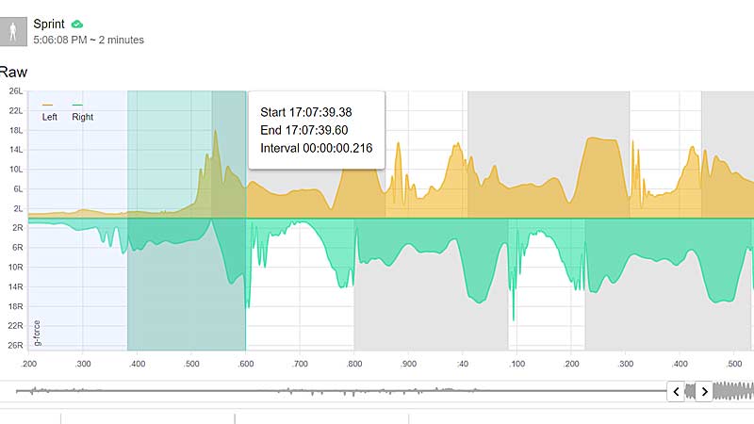Screen dimensions: 754x424
Task: Click the Interval 00:00:00.216 tooltip line
Action: pyautogui.click(x=317, y=148)
